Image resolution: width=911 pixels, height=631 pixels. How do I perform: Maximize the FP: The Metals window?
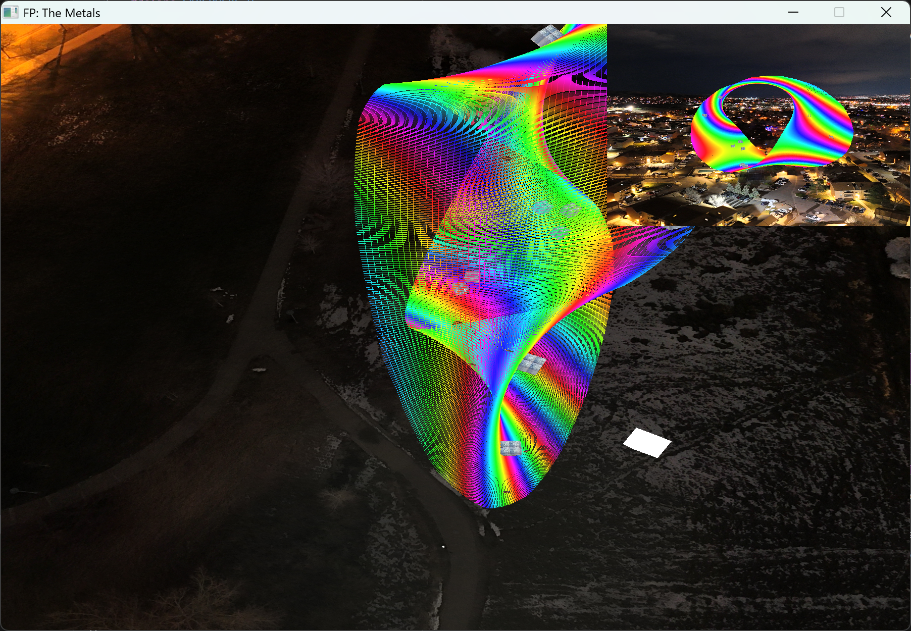pos(839,13)
